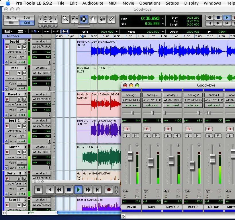The height and width of the screenshot is (220, 235).
Task: Click the Online clock button in floating transport
Action: tap(38, 190)
